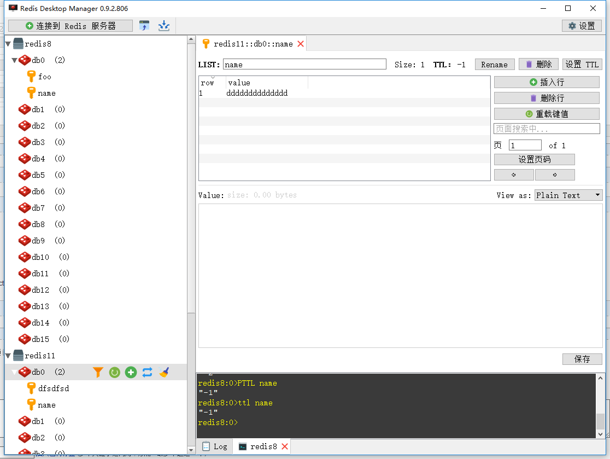This screenshot has width=610, height=459.
Task: Collapse the redis11 server tree
Action: tap(8, 356)
